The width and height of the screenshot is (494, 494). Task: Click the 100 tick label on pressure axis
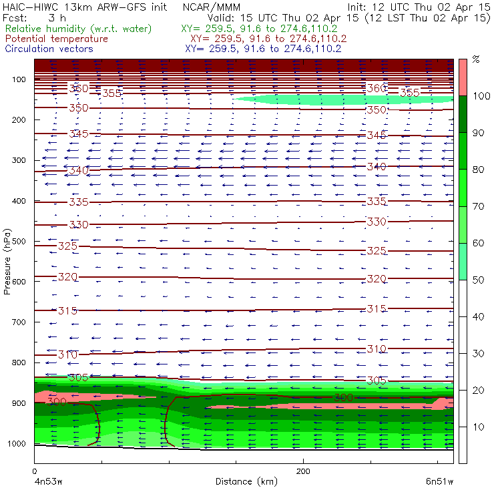pyautogui.click(x=19, y=79)
